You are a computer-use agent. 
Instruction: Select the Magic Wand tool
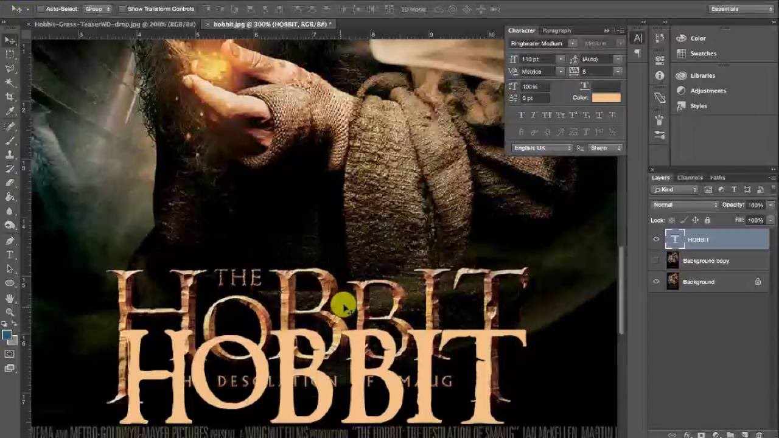[x=10, y=82]
